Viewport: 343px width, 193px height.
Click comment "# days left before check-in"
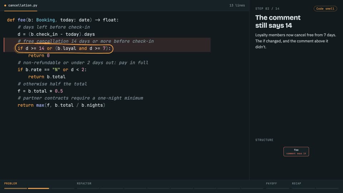coord(54,27)
